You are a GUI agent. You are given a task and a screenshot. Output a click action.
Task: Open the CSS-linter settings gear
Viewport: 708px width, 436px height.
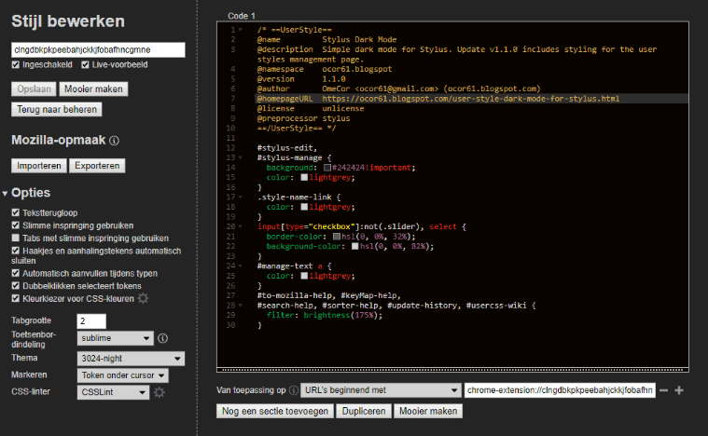click(x=160, y=392)
